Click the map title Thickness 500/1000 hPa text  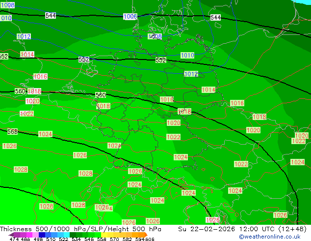pyautogui.click(x=80, y=229)
